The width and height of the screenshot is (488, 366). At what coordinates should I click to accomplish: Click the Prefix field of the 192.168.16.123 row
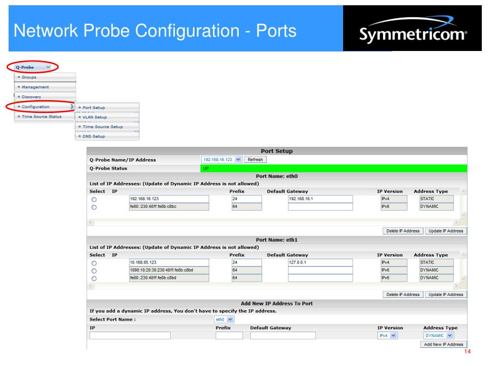tap(246, 199)
